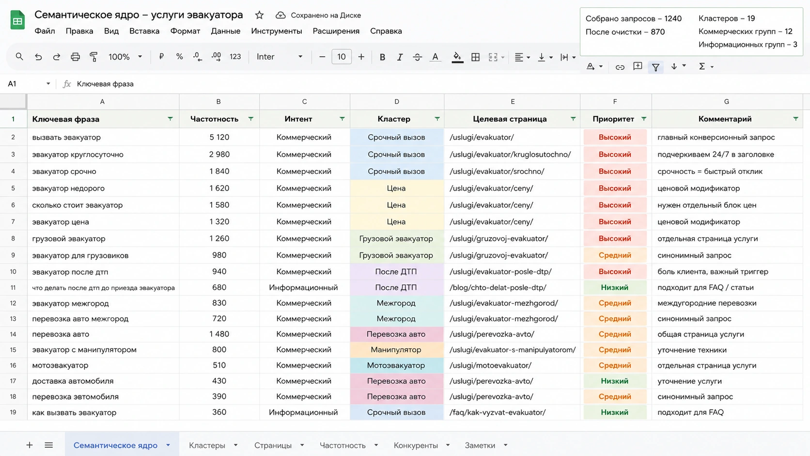Open the zoom 100% dropdown
The image size is (810, 456).
click(125, 57)
